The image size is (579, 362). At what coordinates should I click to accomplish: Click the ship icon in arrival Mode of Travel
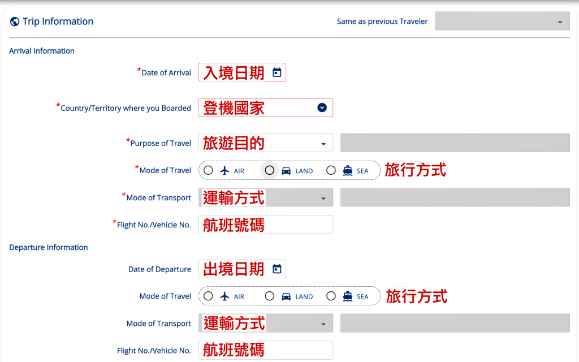pos(348,171)
